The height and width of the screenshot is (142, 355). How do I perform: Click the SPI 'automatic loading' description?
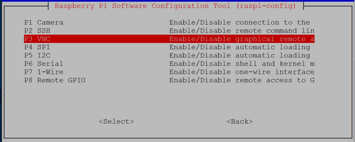[x=272, y=47]
